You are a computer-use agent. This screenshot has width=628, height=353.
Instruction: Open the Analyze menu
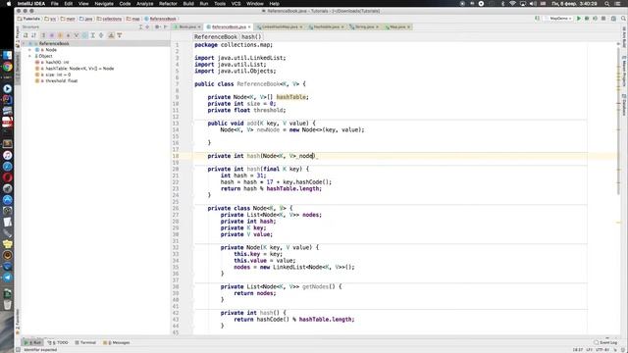pos(144,4)
